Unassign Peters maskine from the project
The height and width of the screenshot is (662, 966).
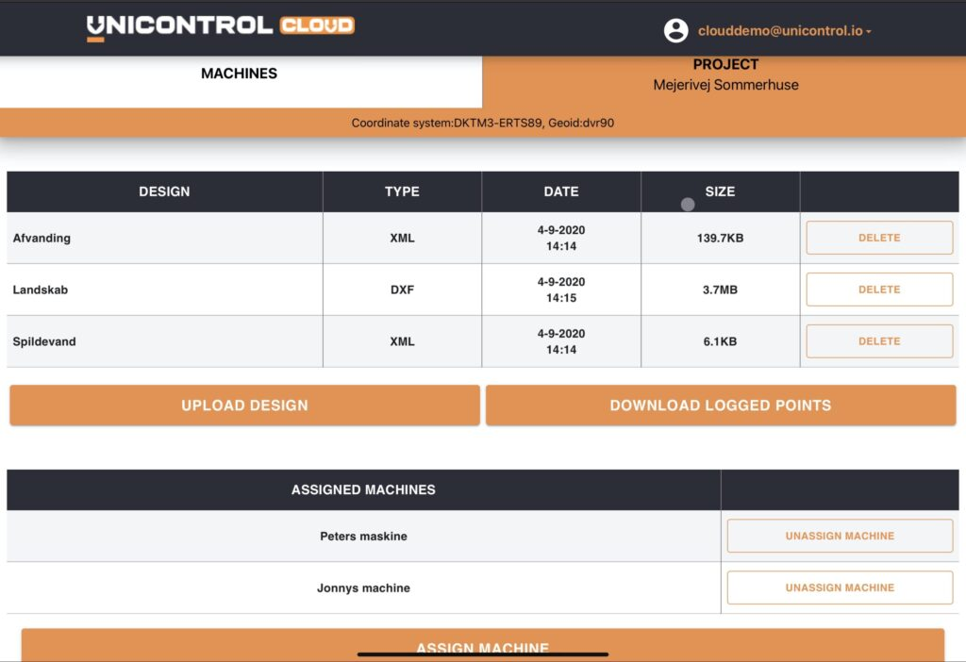(x=839, y=536)
